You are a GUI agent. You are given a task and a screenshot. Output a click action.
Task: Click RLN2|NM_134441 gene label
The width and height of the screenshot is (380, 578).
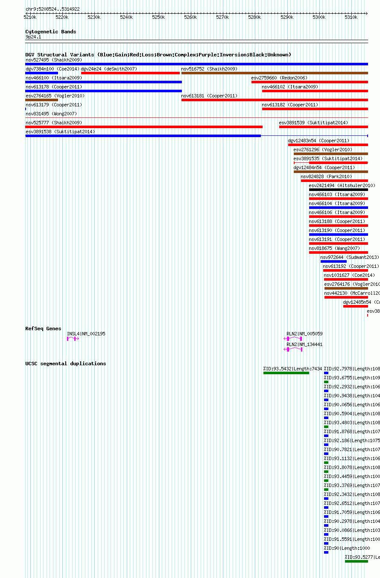click(304, 344)
